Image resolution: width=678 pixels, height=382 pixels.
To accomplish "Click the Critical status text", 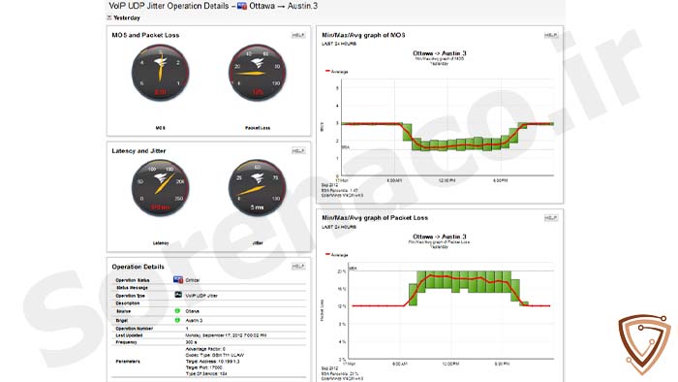I will [193, 280].
